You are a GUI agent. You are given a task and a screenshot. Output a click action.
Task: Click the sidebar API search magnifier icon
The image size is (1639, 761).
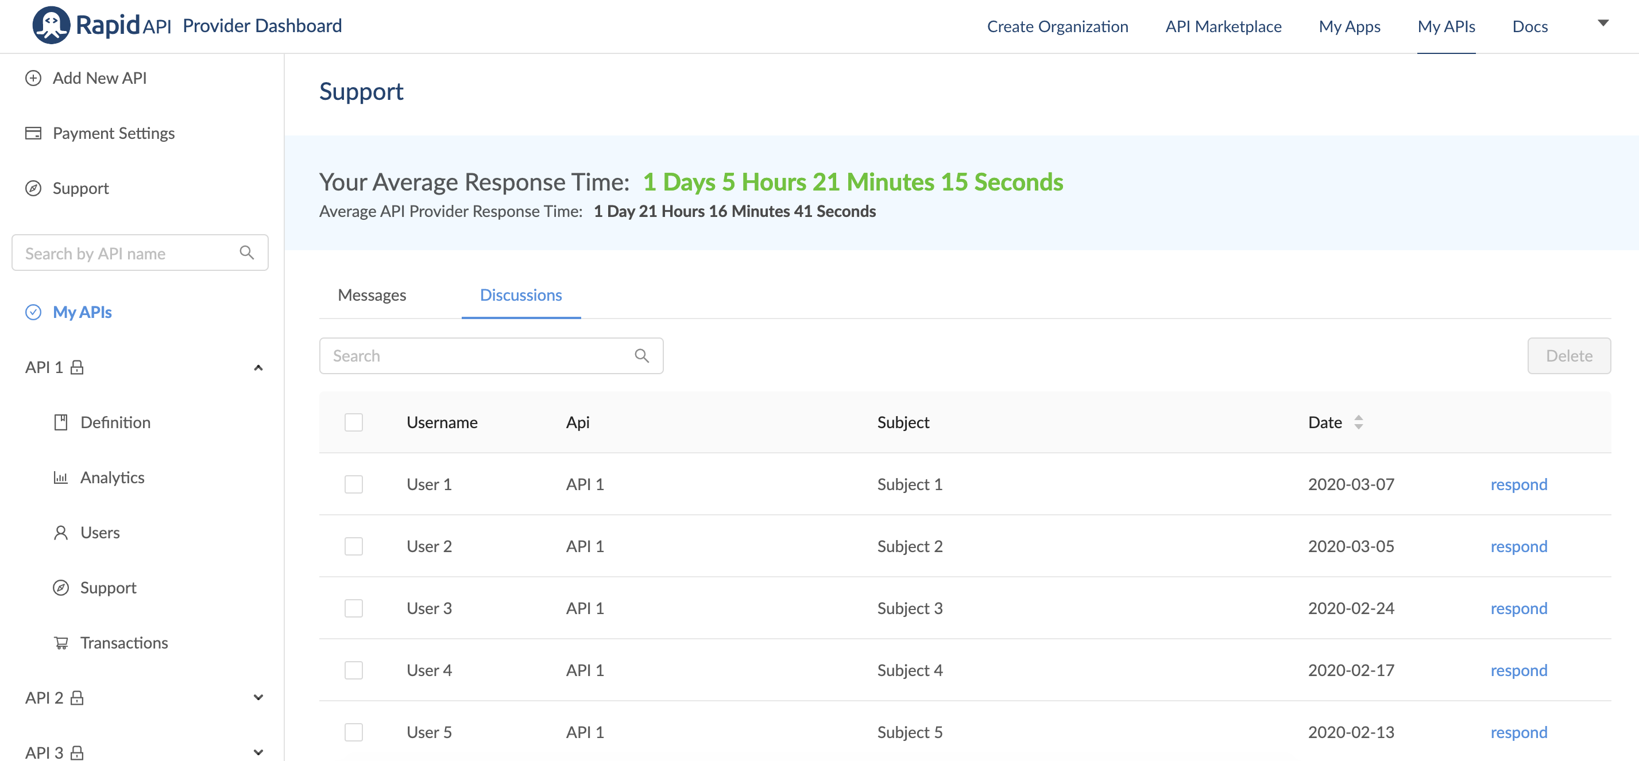[x=247, y=253]
